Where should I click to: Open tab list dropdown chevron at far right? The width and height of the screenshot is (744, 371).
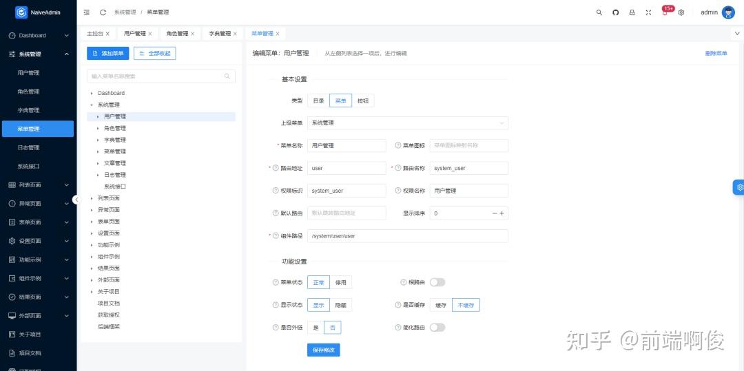pos(737,34)
